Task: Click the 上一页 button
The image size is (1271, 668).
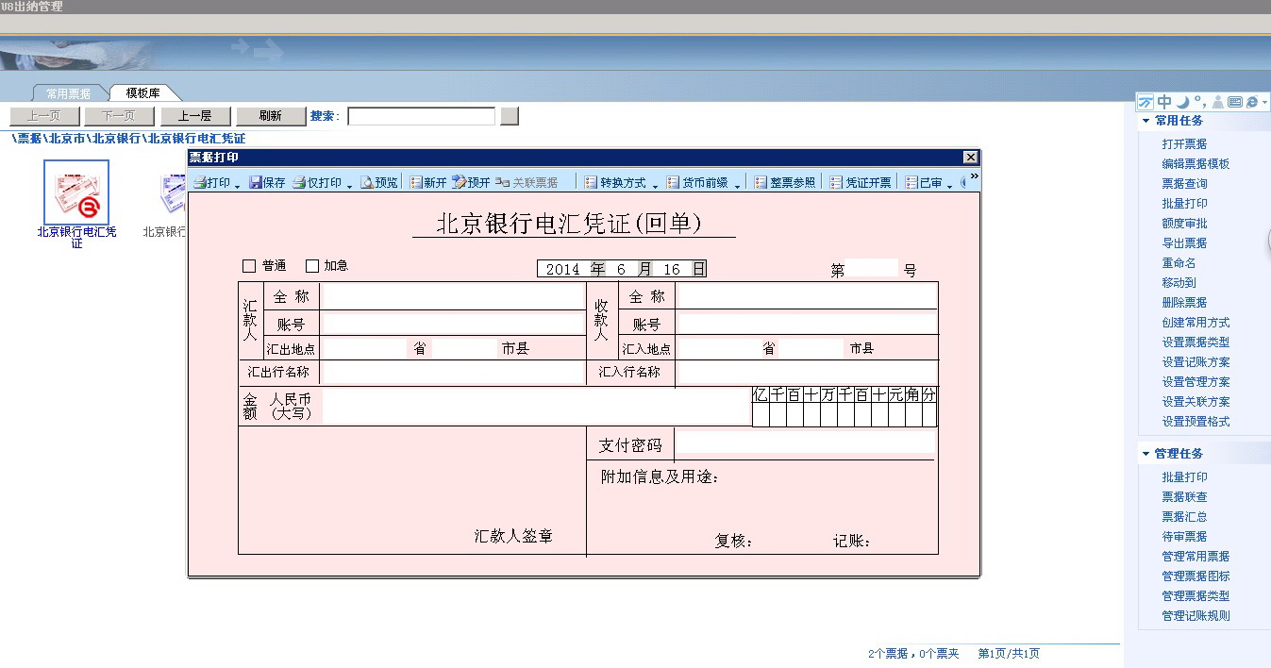Action: (x=44, y=116)
